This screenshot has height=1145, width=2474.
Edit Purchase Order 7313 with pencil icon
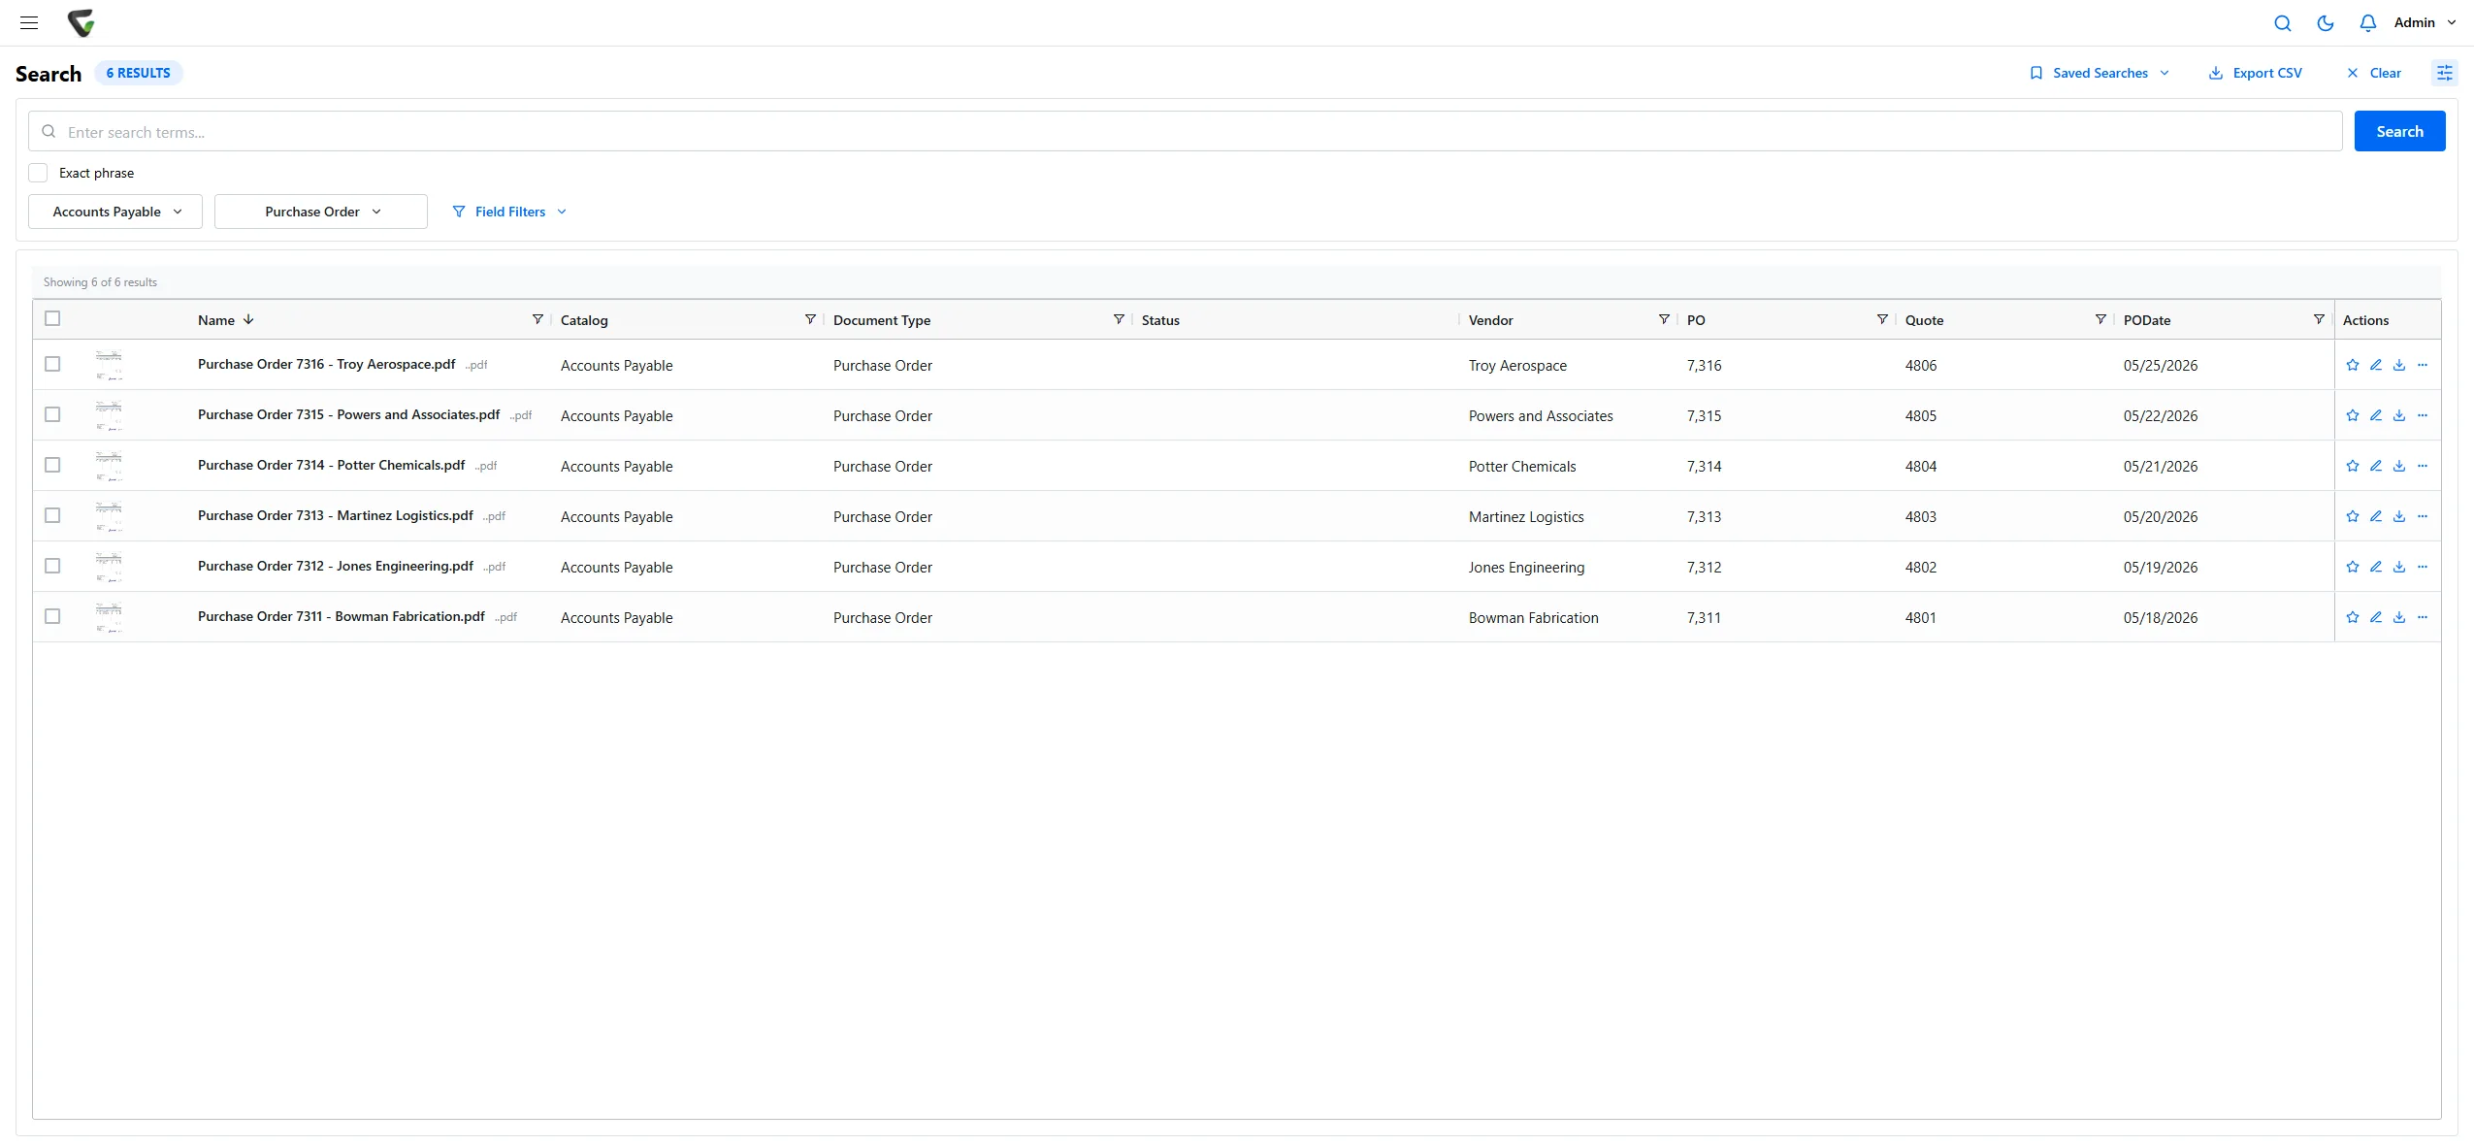click(x=2376, y=516)
